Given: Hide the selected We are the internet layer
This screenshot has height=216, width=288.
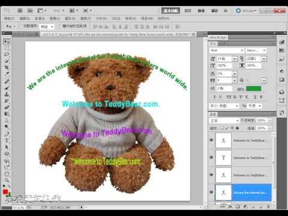Looking at the screenshot, I should tap(211, 192).
